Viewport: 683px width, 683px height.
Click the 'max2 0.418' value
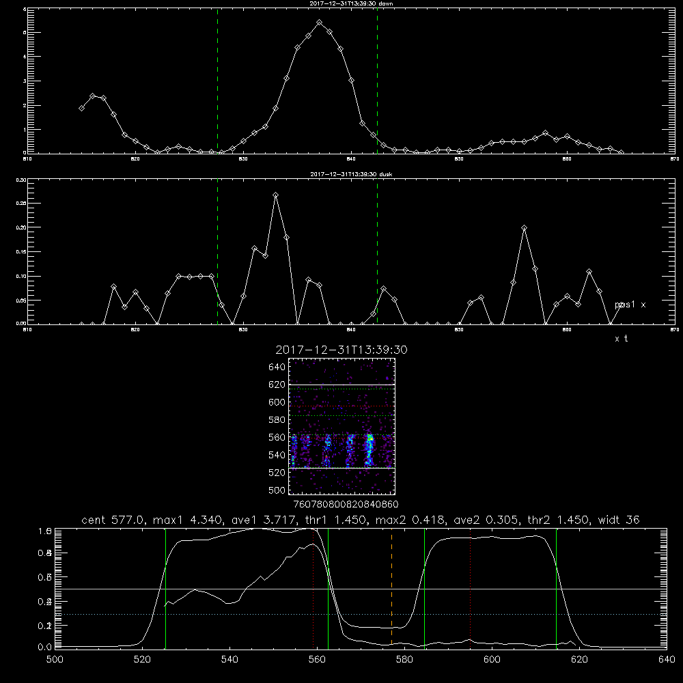coord(409,520)
